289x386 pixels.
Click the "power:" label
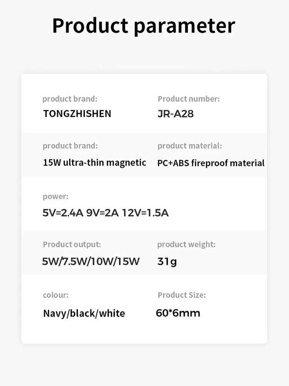(55, 196)
